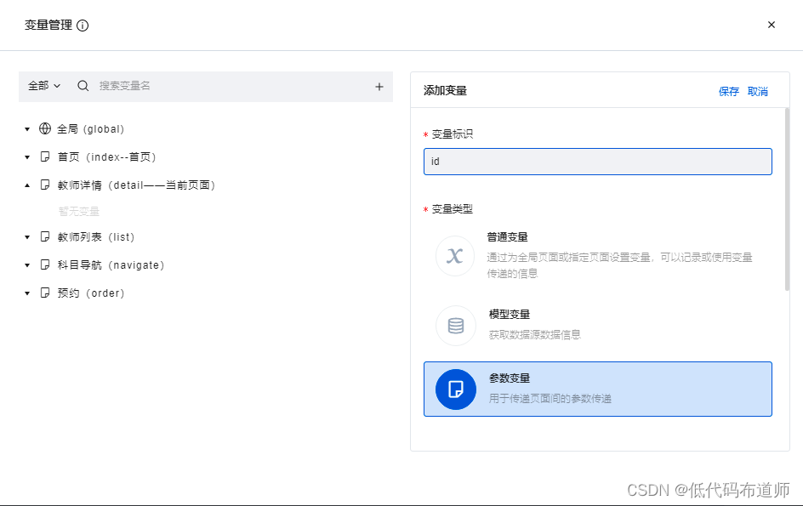Select 普通变量 as variable type
803x506 pixels.
(597, 255)
